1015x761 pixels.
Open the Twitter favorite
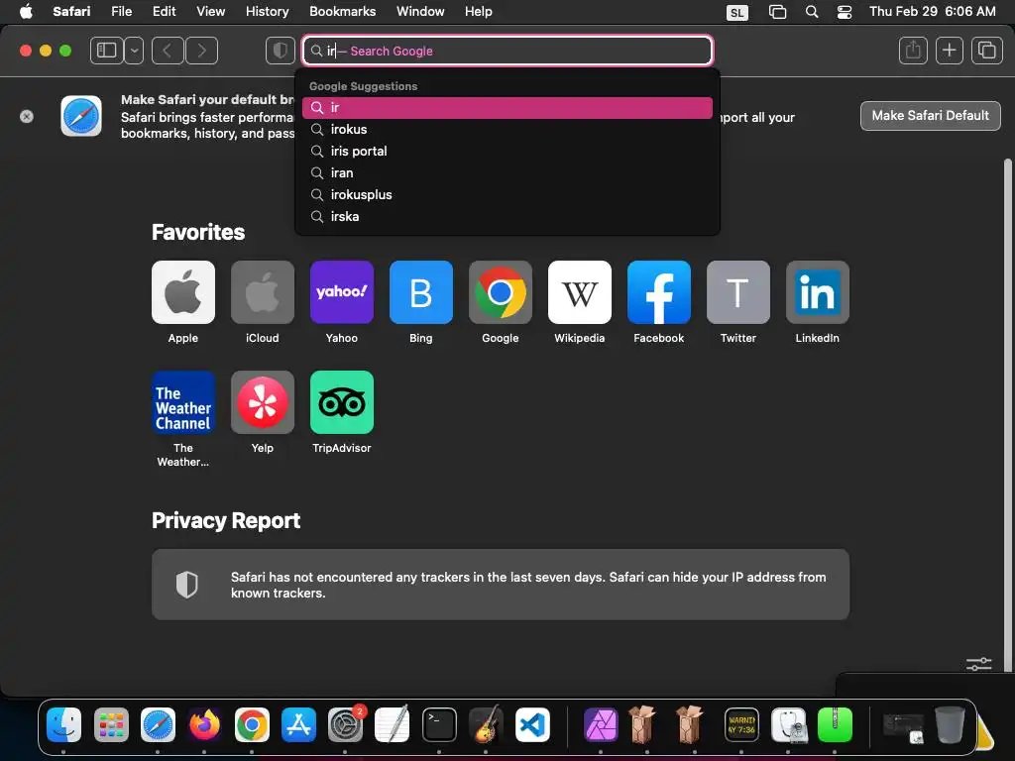point(737,292)
